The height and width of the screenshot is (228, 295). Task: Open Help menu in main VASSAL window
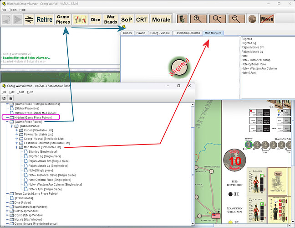(x=22, y=10)
